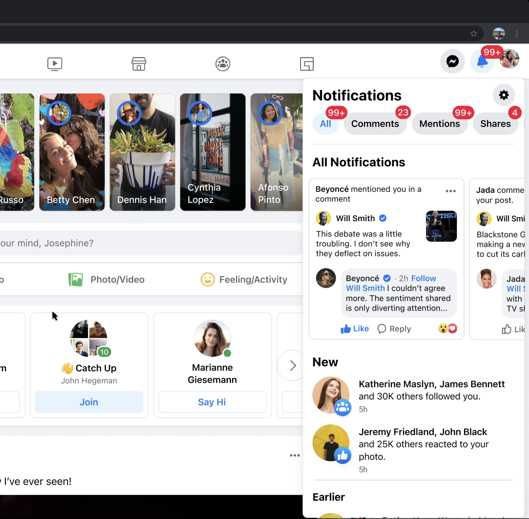The width and height of the screenshot is (529, 519).
Task: Reply to Beyoncé's comment
Action: point(394,329)
